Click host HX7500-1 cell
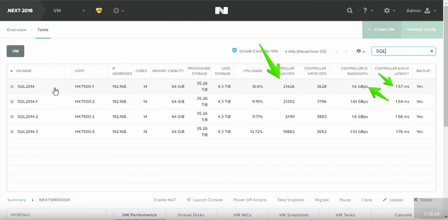The width and height of the screenshot is (448, 220). click(84, 87)
